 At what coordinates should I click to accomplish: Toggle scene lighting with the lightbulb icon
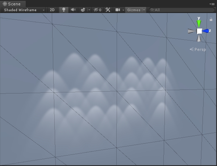pos(64,10)
